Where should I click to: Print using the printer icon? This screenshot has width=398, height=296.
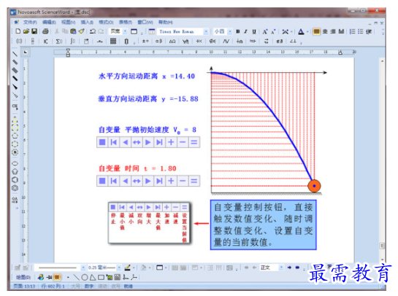pos(46,31)
